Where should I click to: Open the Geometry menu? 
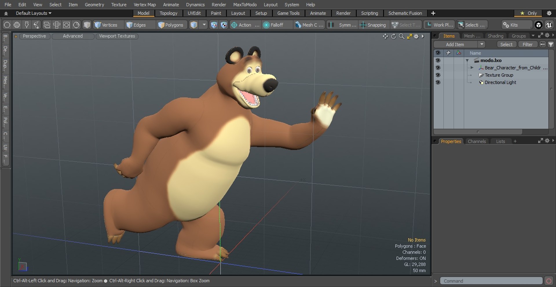pos(94,5)
